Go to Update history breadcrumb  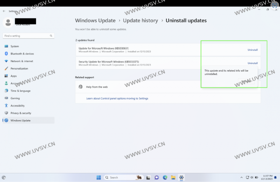click(x=140, y=21)
